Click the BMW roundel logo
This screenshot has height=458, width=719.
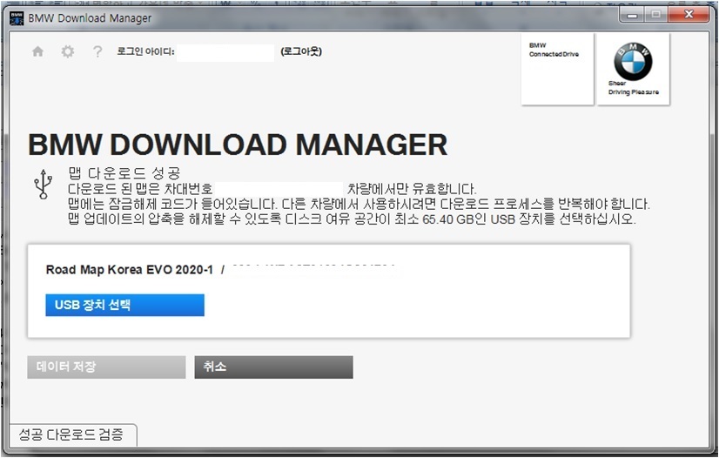633,62
